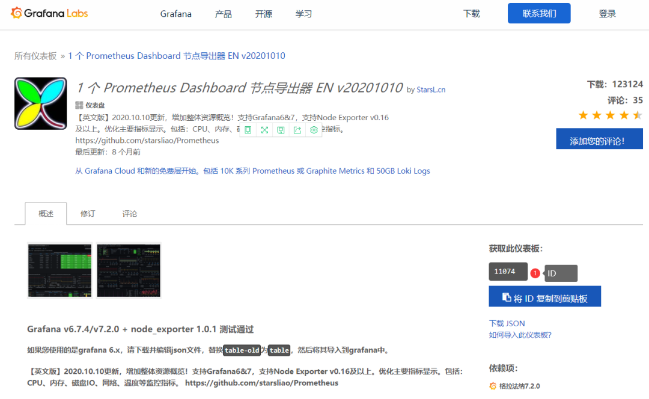Click the first gold rating star
649x399 pixels.
coord(583,115)
